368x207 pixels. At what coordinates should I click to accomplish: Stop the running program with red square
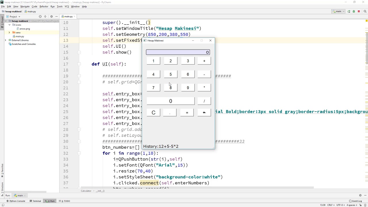point(359,11)
